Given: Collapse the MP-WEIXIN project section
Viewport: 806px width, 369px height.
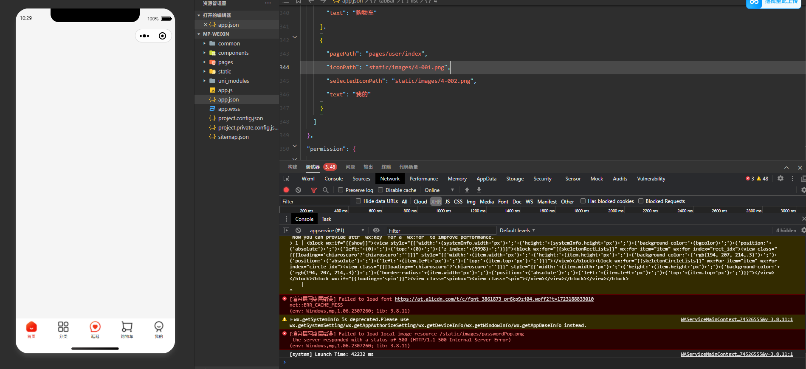Looking at the screenshot, I should tap(199, 34).
